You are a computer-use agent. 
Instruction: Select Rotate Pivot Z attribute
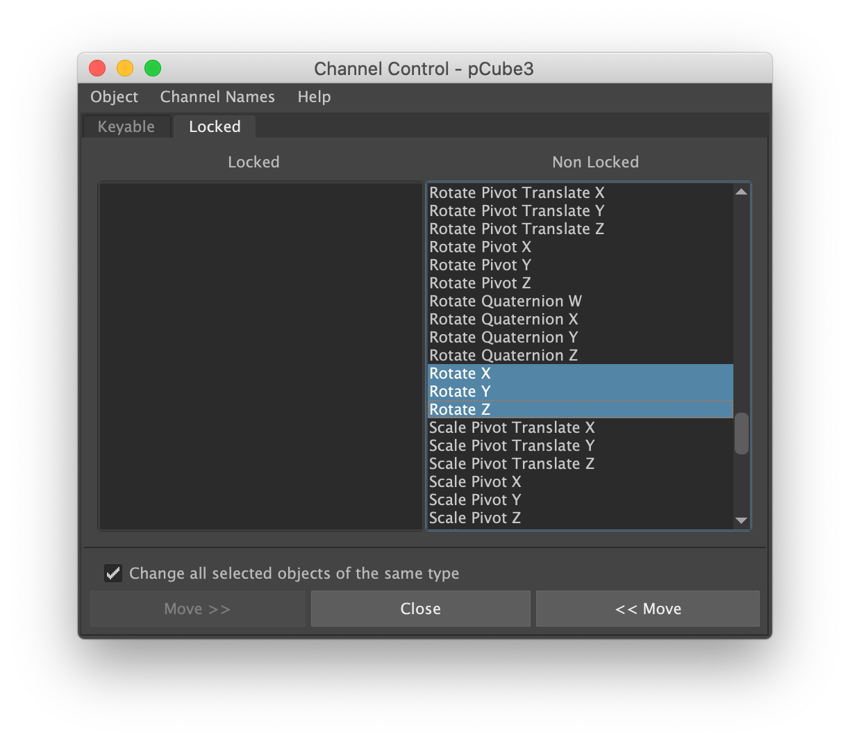click(480, 283)
